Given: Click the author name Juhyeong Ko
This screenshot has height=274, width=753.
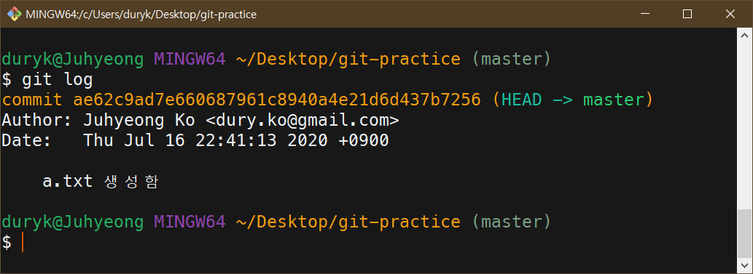Looking at the screenshot, I should pyautogui.click(x=139, y=120).
